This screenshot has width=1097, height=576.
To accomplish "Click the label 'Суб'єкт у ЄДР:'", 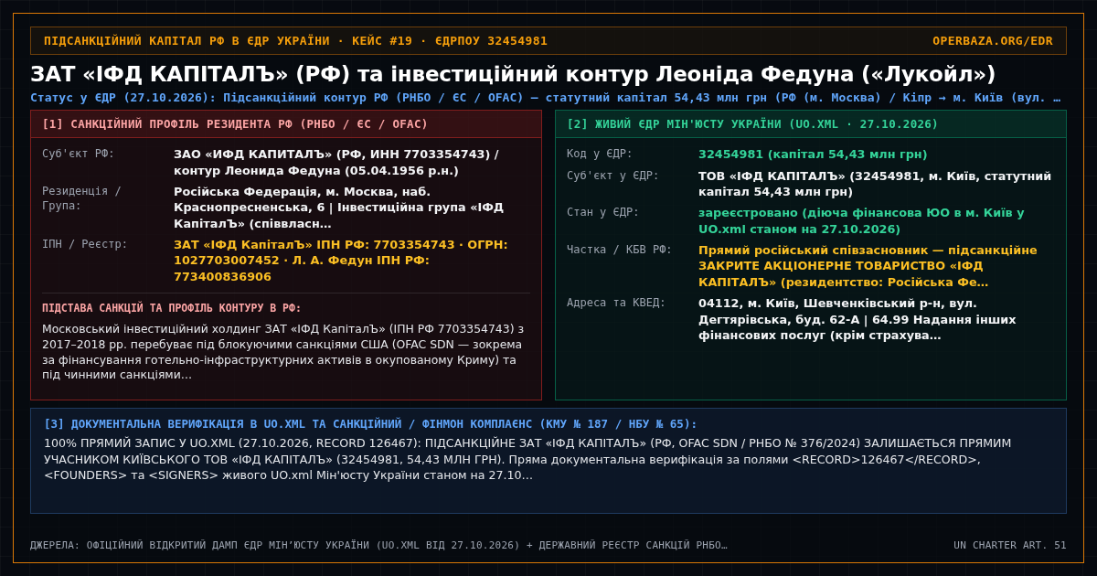I will click(612, 176).
